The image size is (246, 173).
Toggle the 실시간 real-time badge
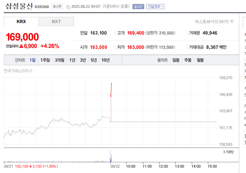[138, 6]
